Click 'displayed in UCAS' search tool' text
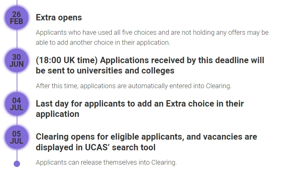The image size is (284, 172). [x=96, y=147]
